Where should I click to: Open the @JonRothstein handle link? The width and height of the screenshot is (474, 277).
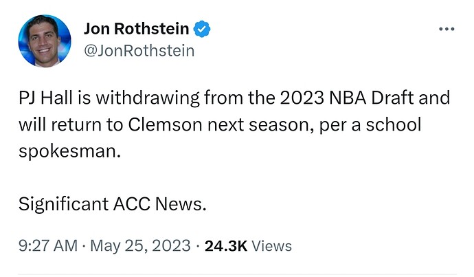pos(139,51)
